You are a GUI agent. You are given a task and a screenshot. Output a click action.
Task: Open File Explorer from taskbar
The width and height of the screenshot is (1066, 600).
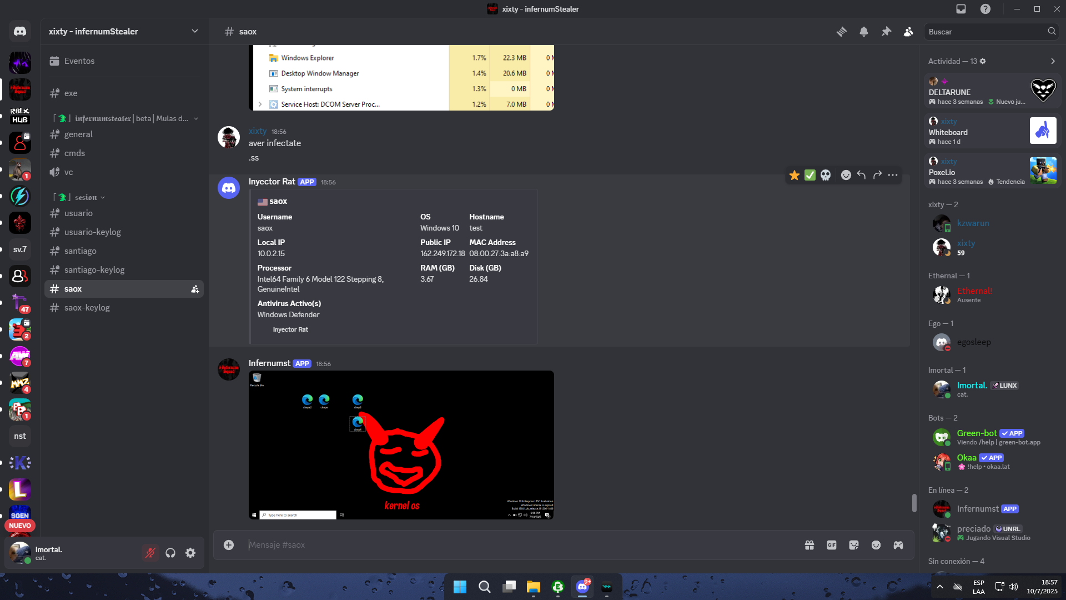[534, 587]
